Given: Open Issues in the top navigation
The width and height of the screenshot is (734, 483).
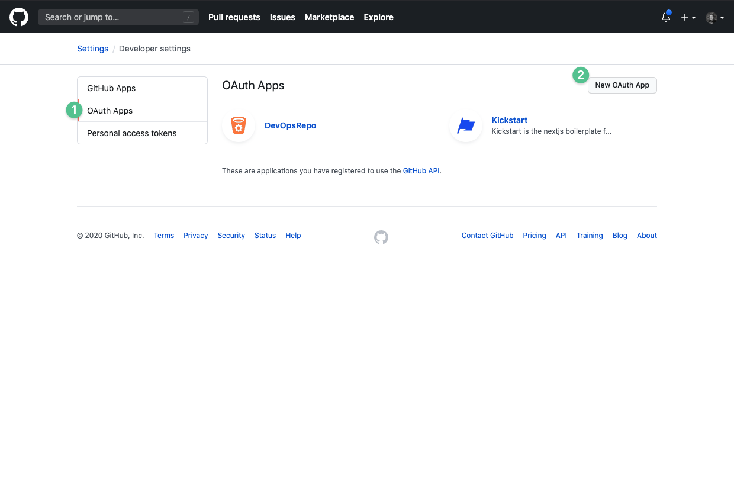Looking at the screenshot, I should pos(282,17).
